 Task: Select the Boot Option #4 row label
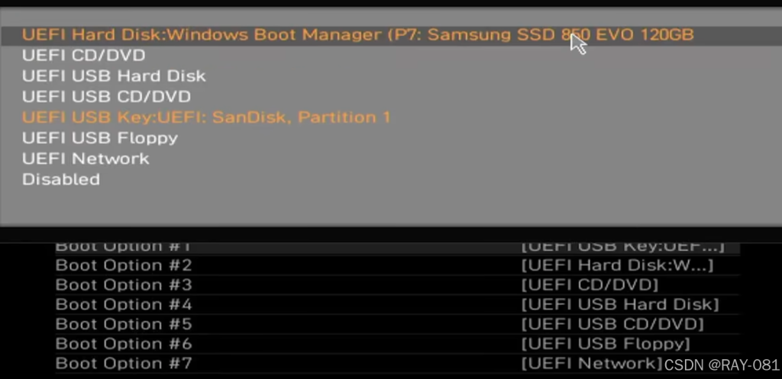124,305
